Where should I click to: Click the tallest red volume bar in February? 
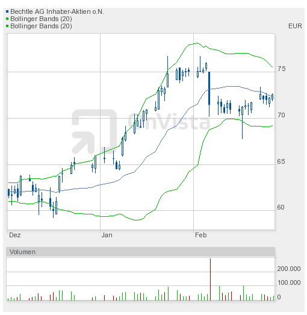(x=210, y=279)
